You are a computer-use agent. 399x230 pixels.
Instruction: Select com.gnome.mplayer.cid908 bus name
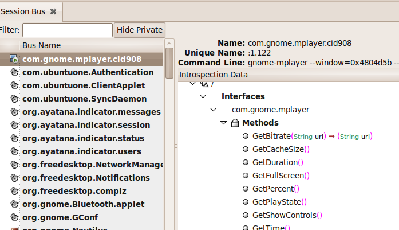82,59
